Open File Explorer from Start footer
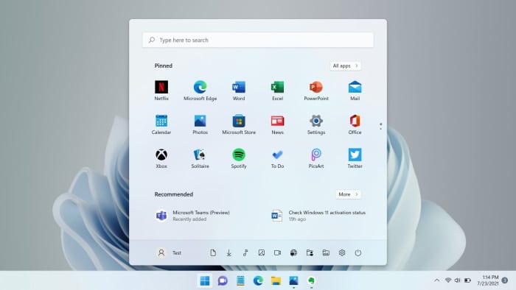The image size is (516, 290). (326, 252)
